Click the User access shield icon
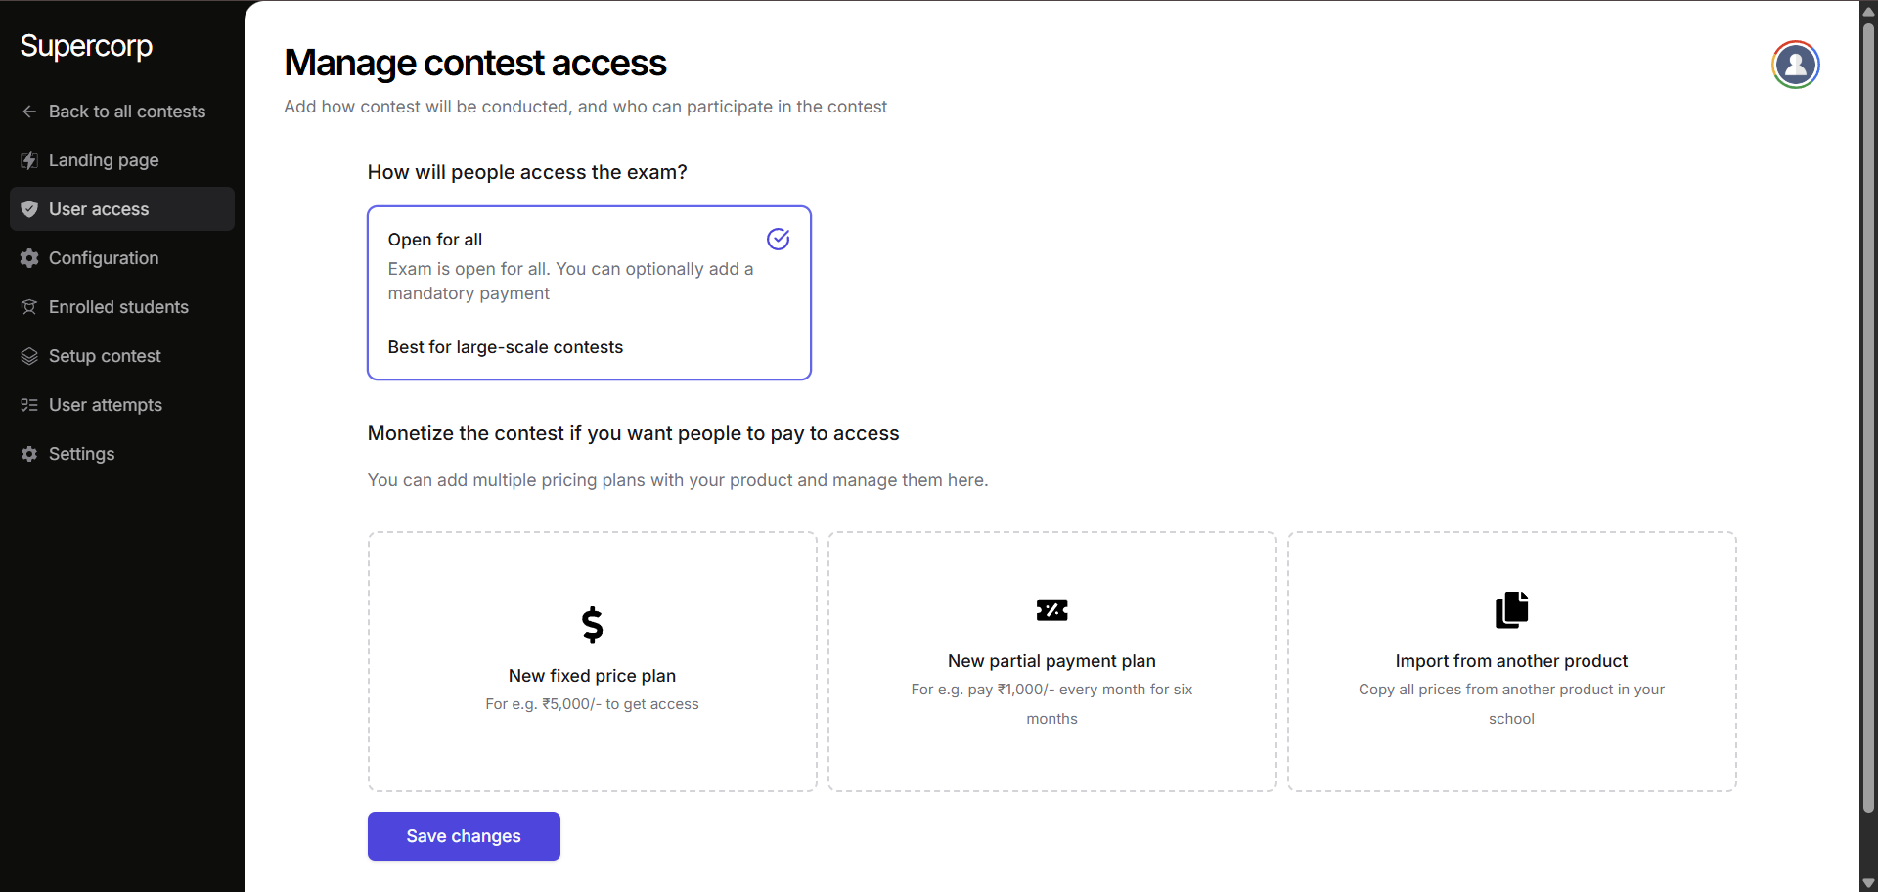The height and width of the screenshot is (892, 1878). pyautogui.click(x=29, y=209)
